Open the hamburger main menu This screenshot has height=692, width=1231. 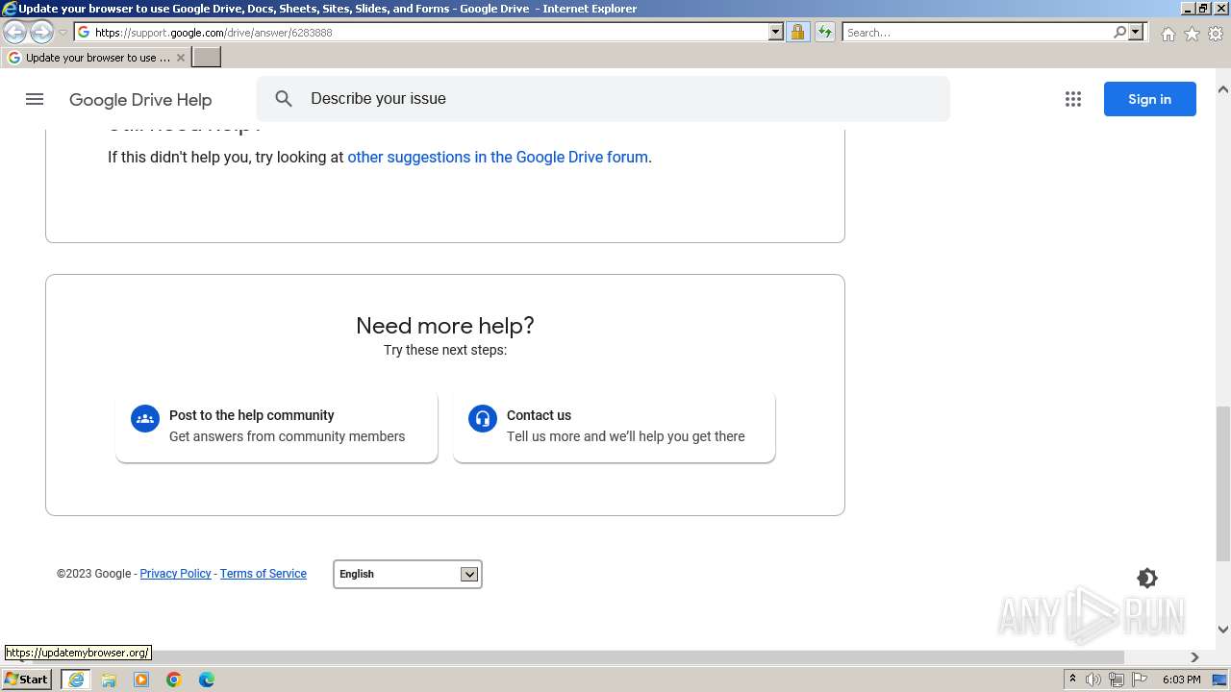tap(35, 99)
